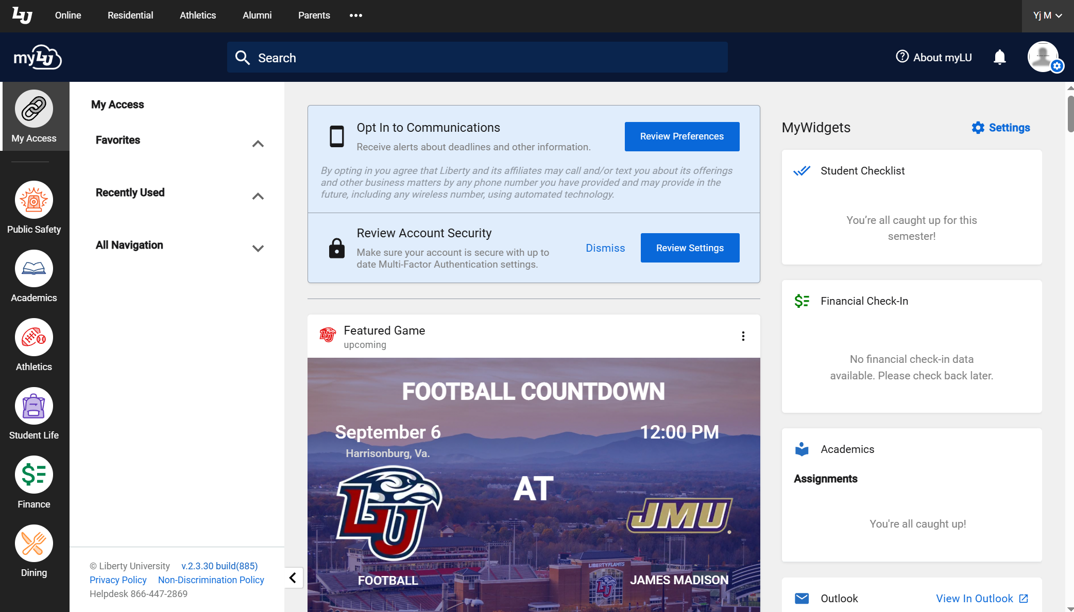1074x612 pixels.
Task: Open the Non-Discrimination Policy link
Action: click(211, 580)
